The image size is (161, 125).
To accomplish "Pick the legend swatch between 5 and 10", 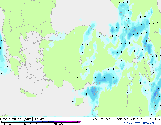I will click(28, 122).
